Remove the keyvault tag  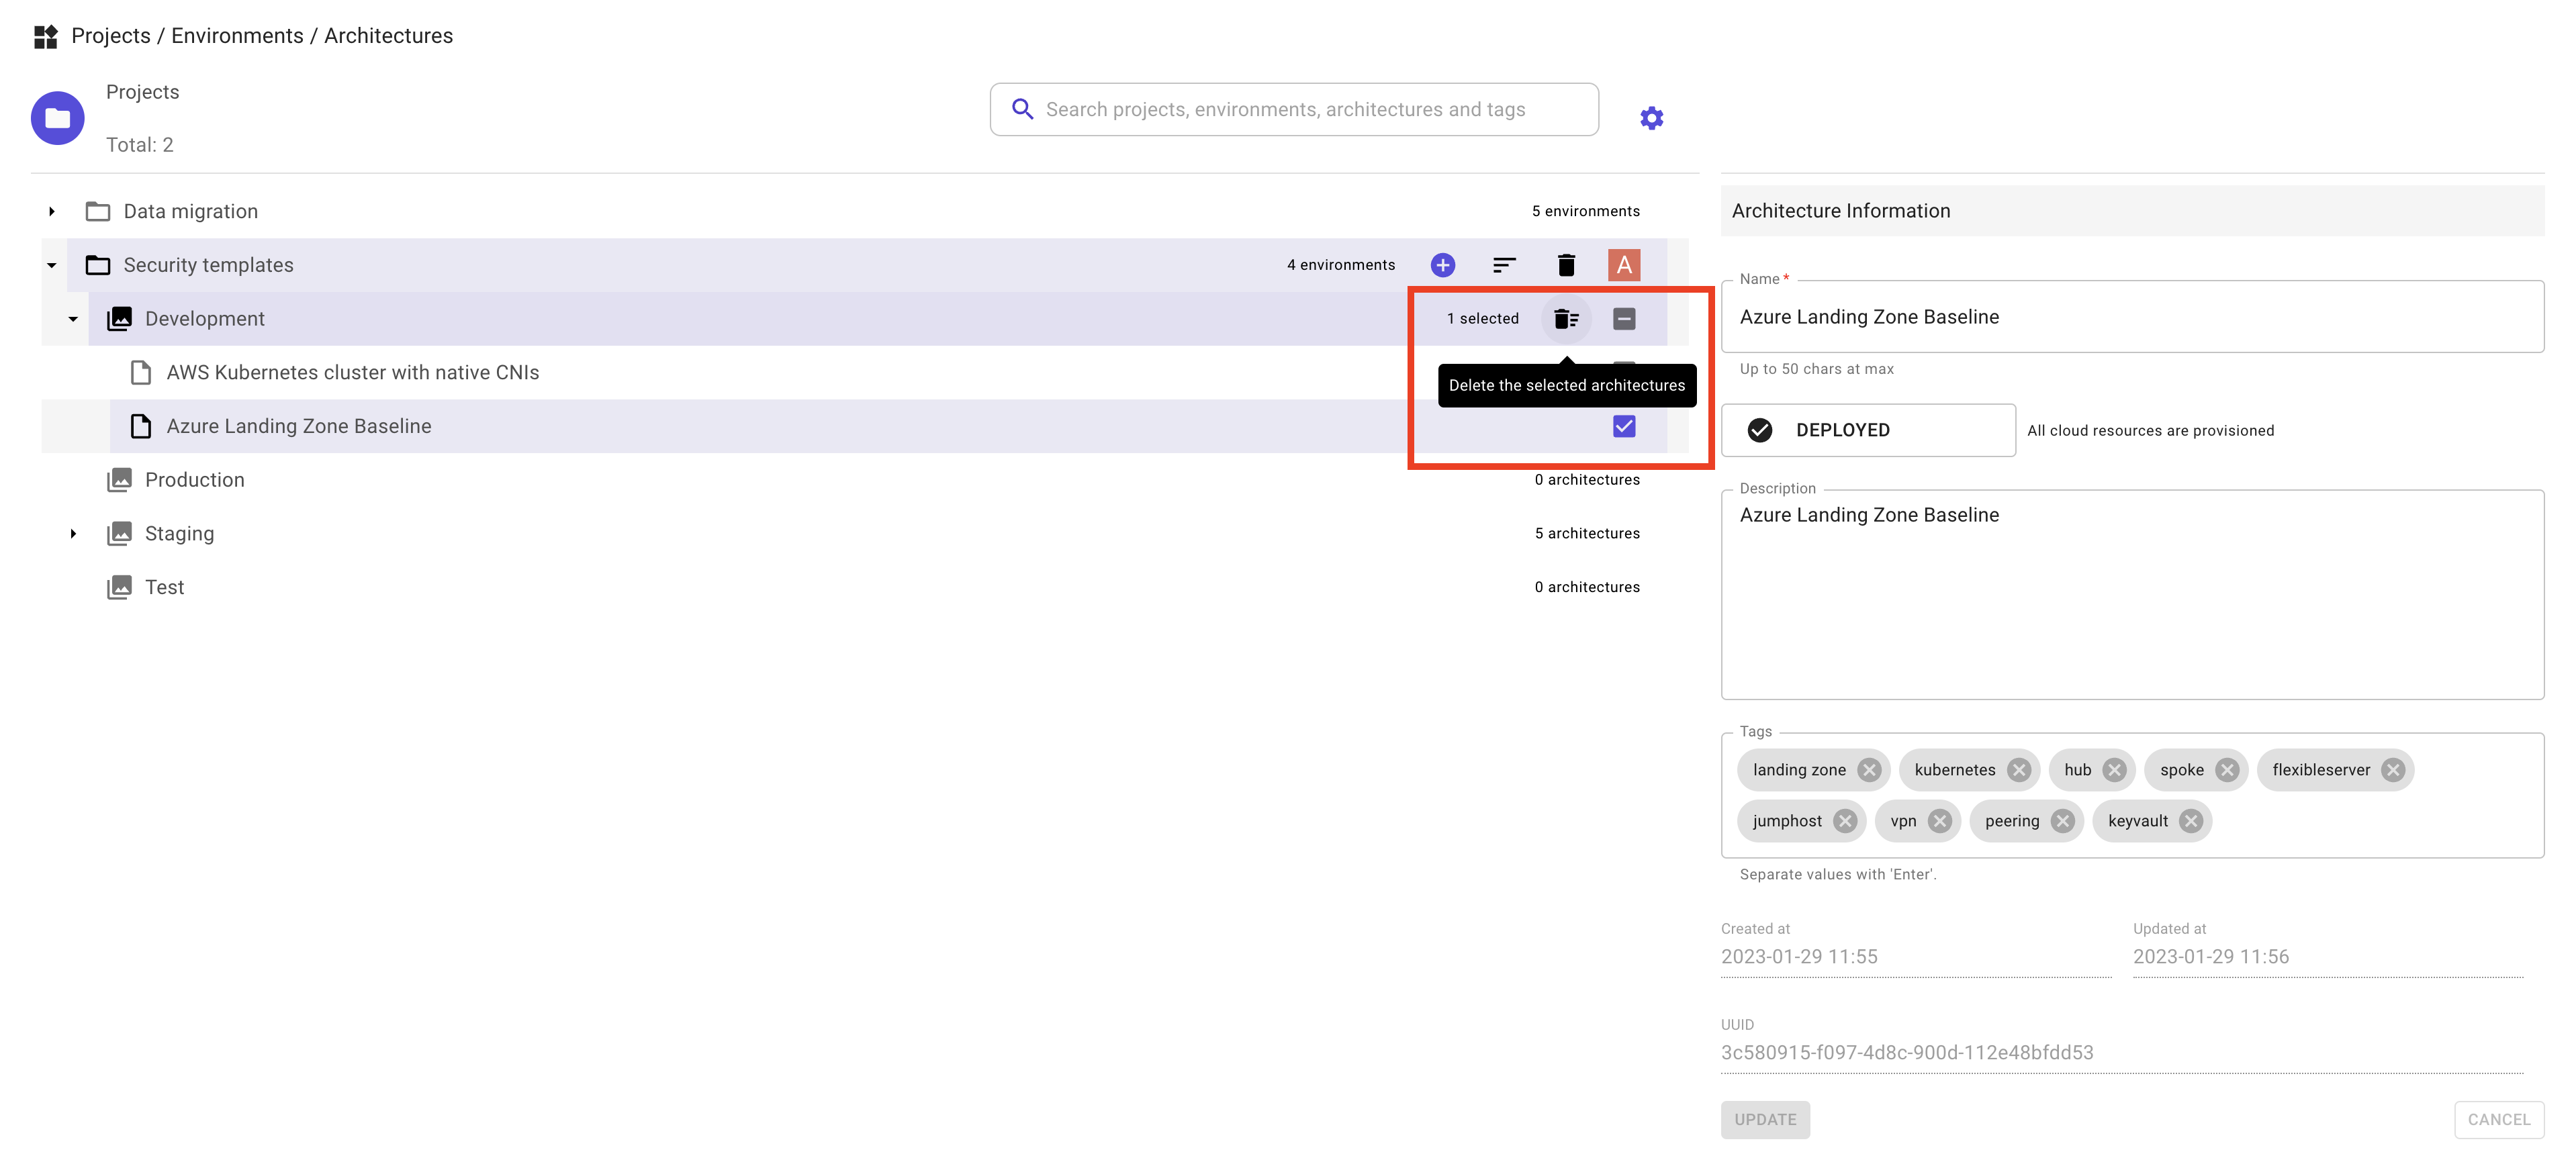(2191, 821)
